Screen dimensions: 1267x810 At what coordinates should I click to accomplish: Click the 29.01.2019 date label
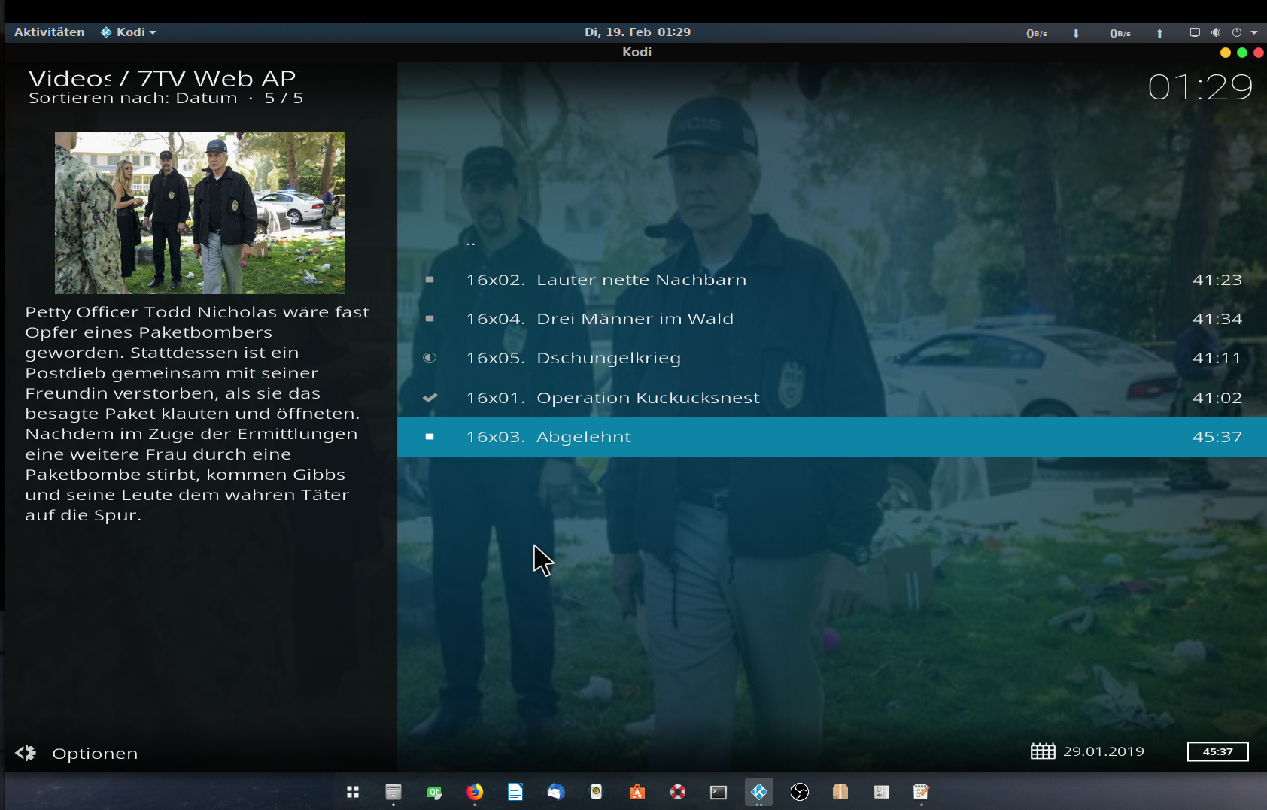[1103, 751]
